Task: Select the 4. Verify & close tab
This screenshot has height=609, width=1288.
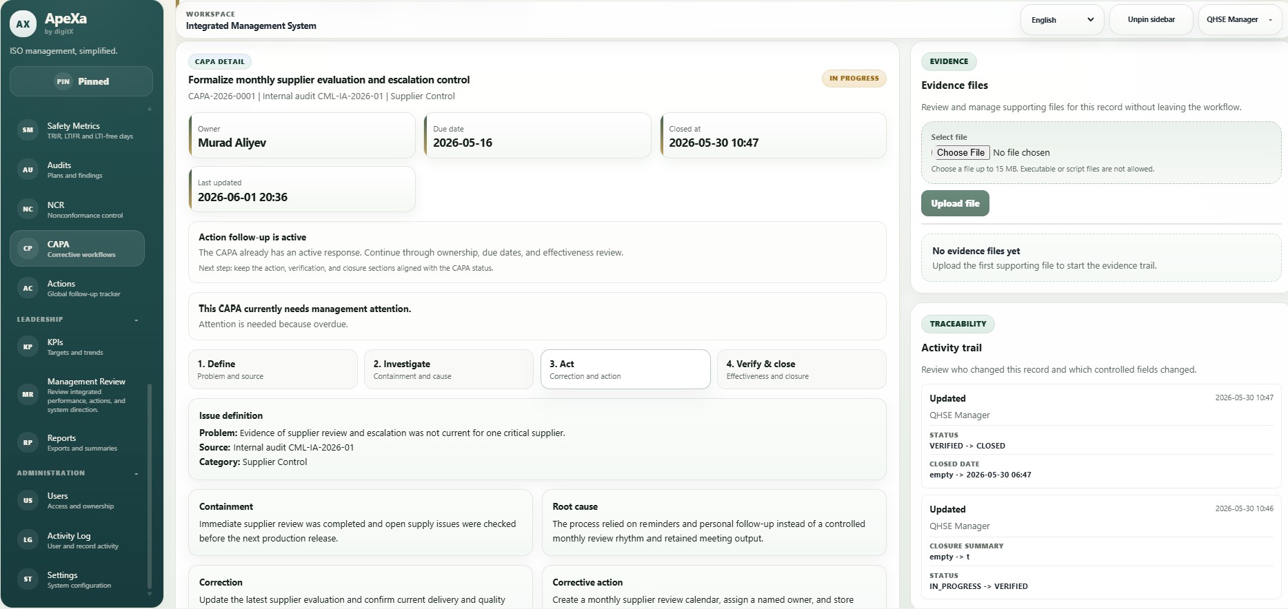Action: point(802,369)
